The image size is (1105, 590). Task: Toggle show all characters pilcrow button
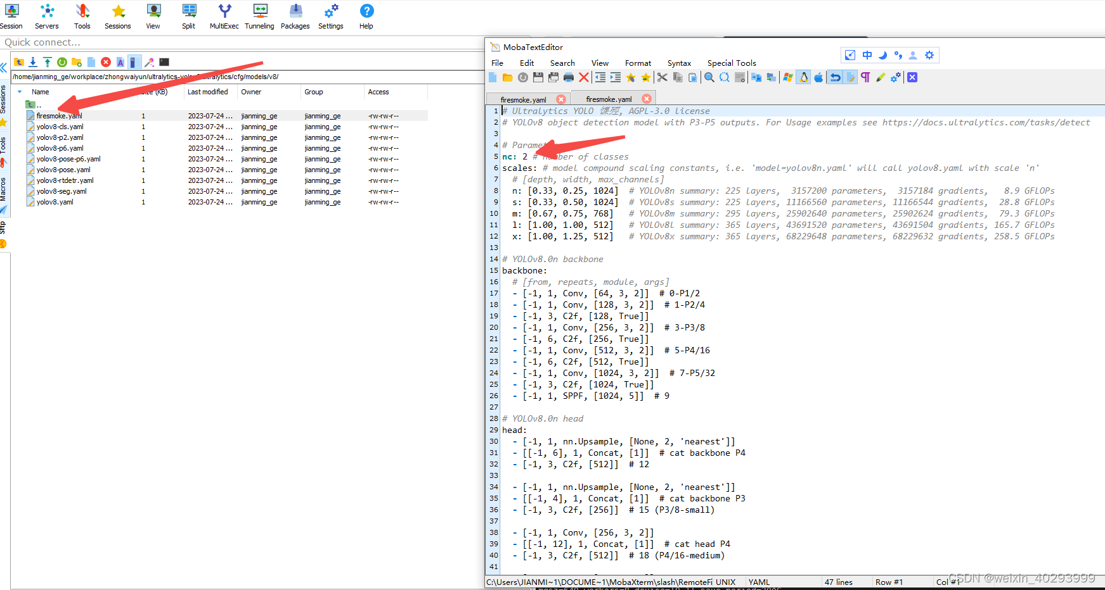tap(865, 77)
